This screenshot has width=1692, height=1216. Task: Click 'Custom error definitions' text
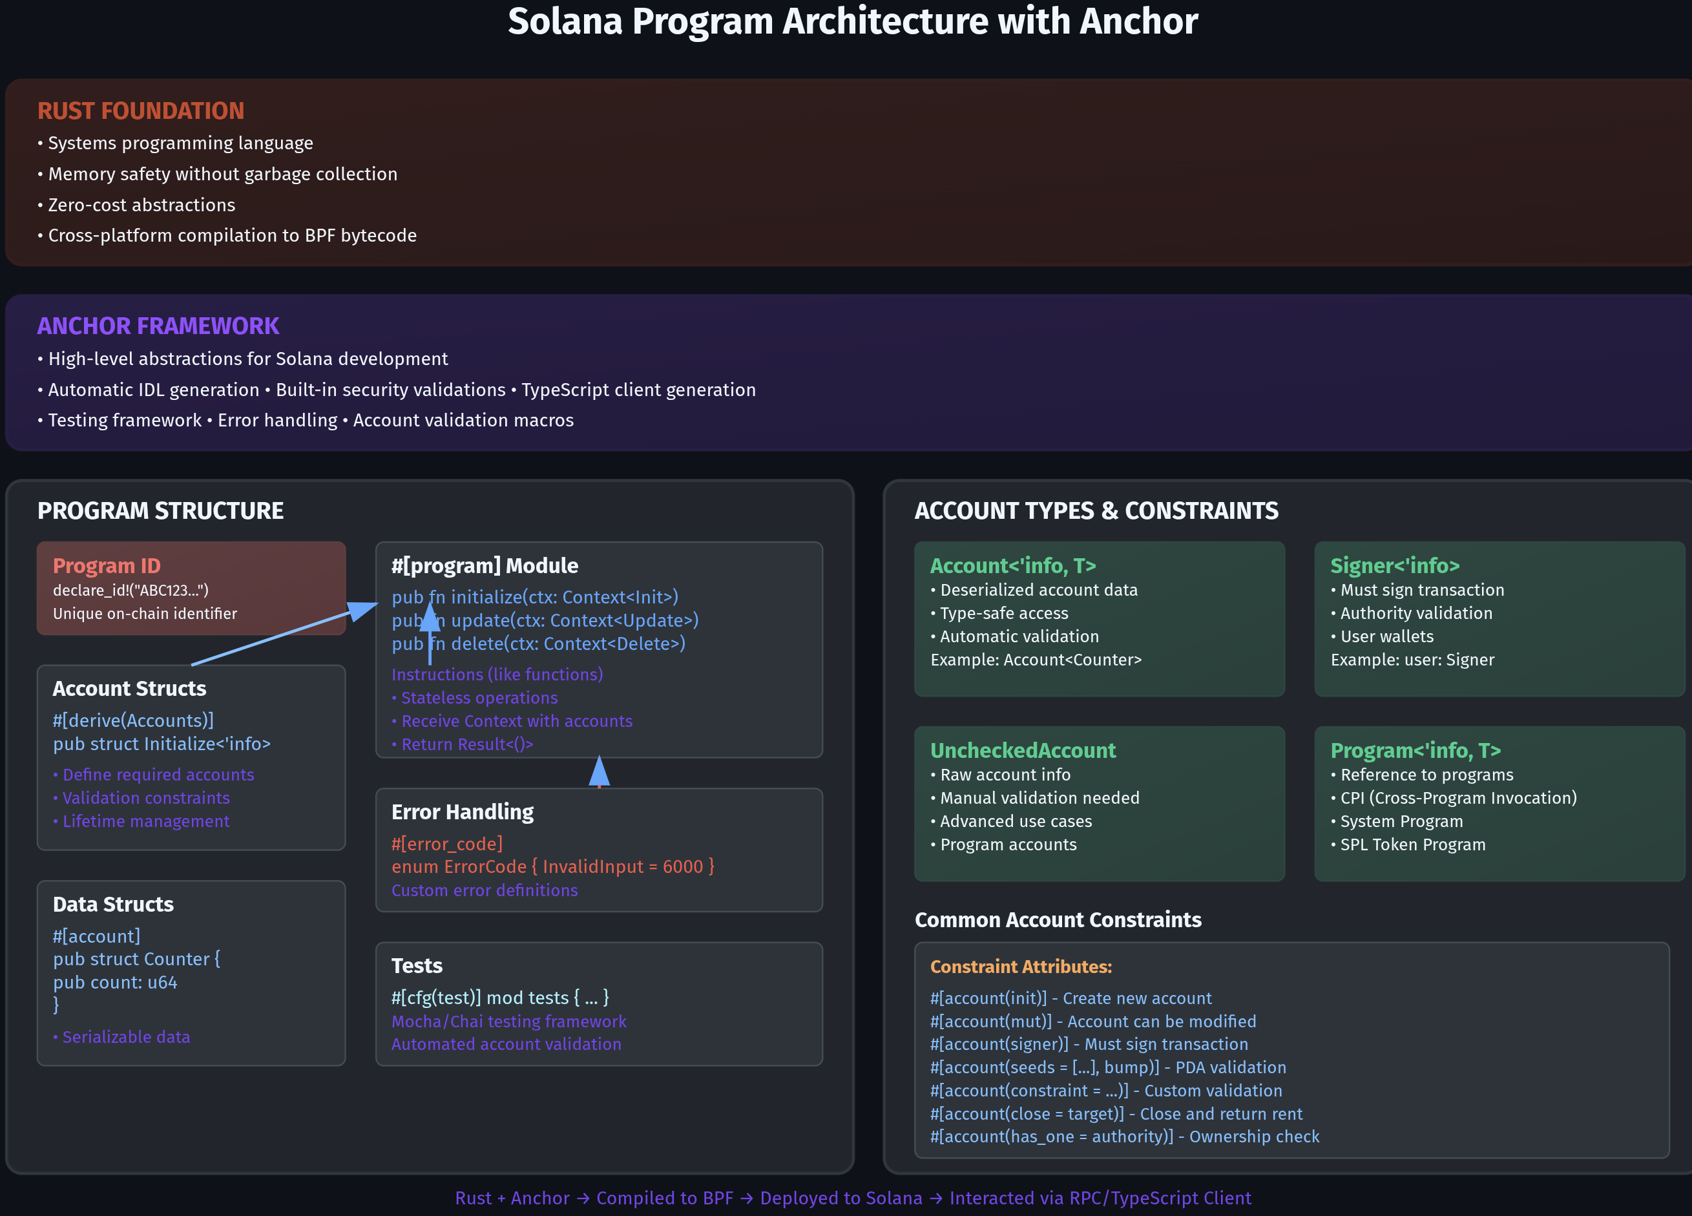[485, 891]
